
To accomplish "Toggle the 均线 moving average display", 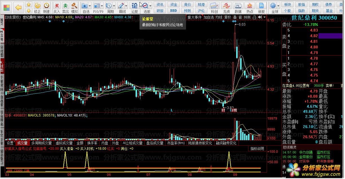I will [219, 17].
